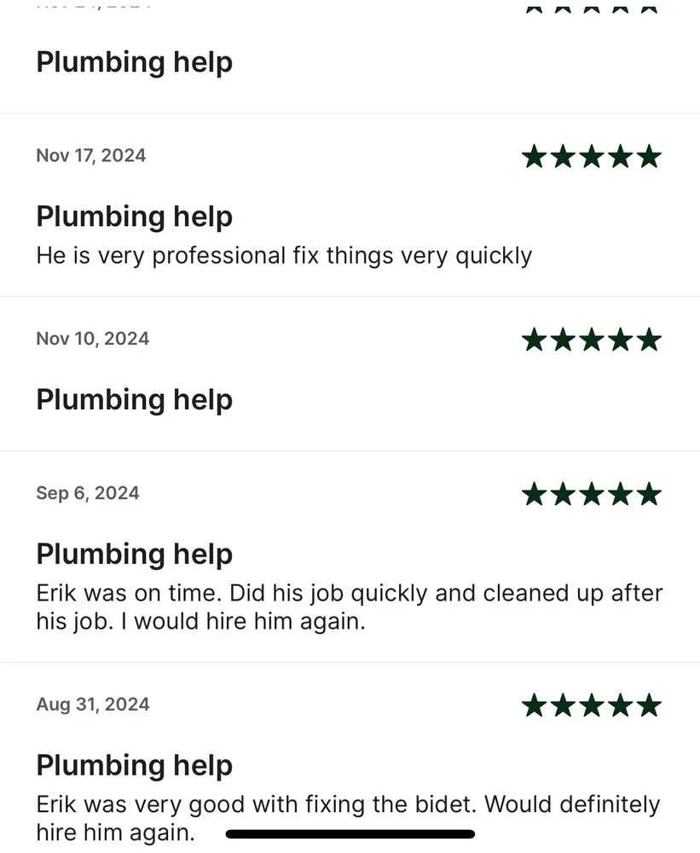This screenshot has height=853, width=700.
Task: Open Plumbing help heading under Sep 6
Action: [x=134, y=554]
